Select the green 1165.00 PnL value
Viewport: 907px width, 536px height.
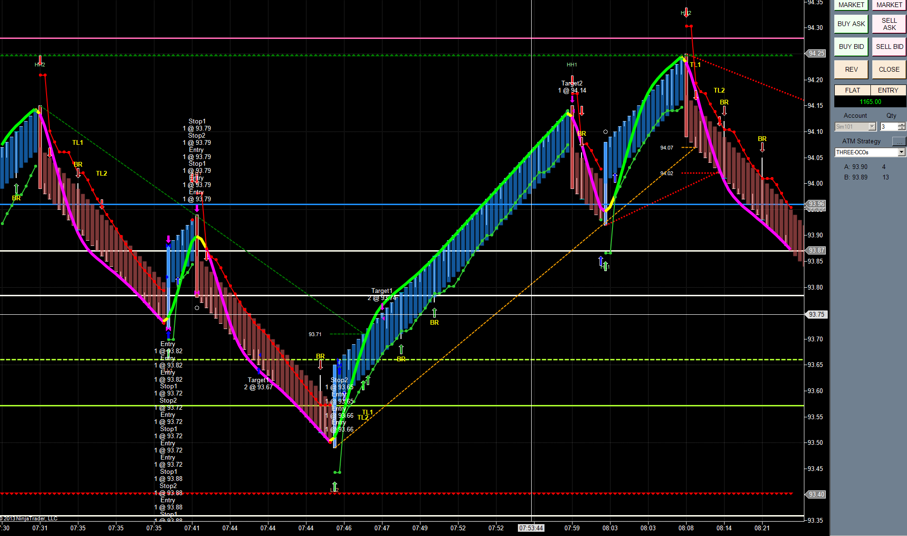[870, 102]
